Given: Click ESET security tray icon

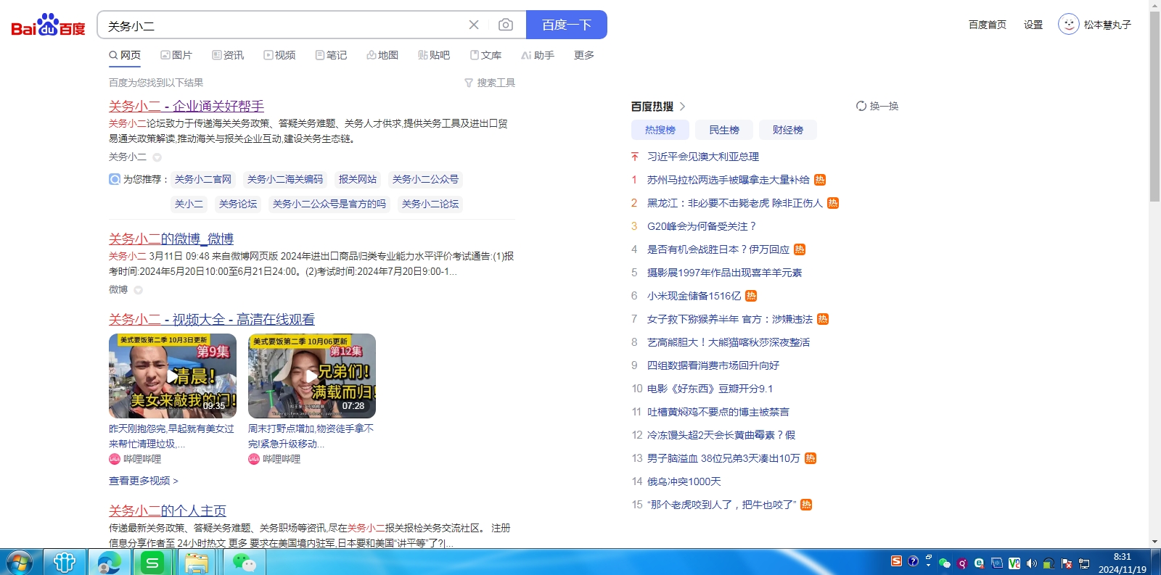Looking at the screenshot, I should pyautogui.click(x=979, y=563).
